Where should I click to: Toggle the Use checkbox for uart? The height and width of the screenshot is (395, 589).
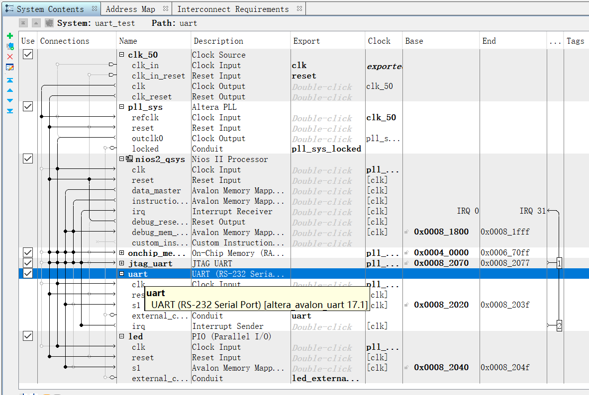click(28, 273)
